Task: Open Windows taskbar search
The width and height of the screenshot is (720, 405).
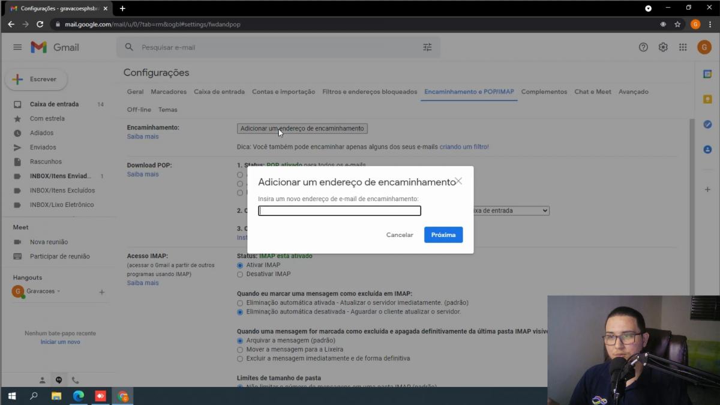Action: (34, 396)
